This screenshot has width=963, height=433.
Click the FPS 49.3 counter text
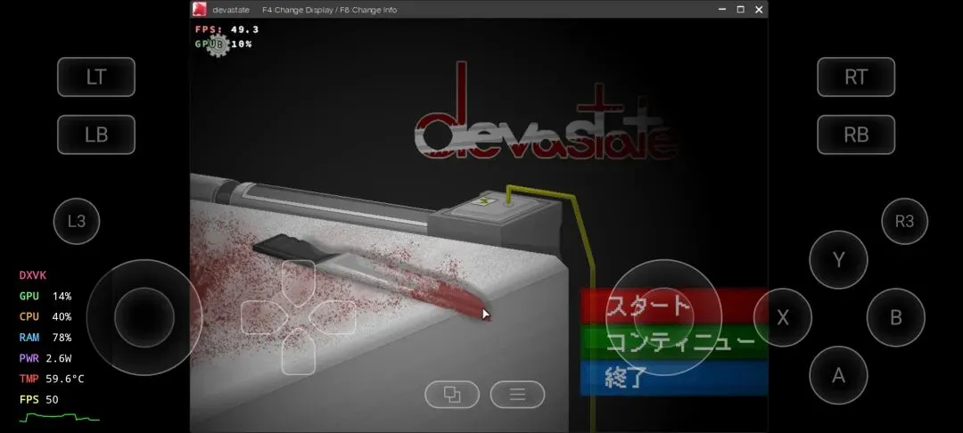click(226, 29)
